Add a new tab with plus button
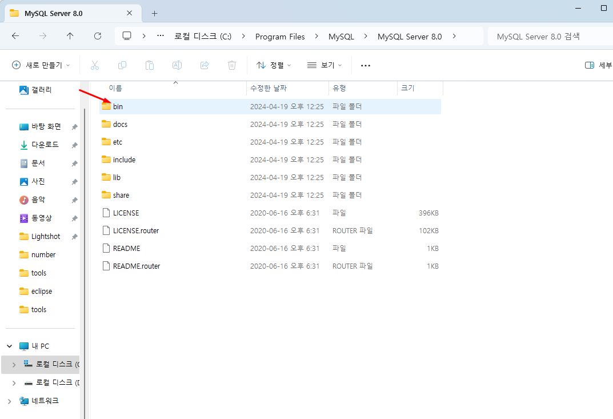 coord(154,13)
